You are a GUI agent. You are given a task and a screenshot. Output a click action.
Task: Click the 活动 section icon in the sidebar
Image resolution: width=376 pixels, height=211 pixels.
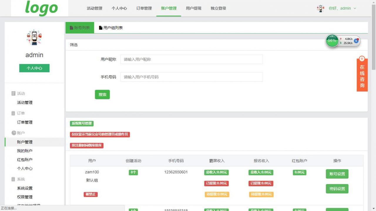pyautogui.click(x=14, y=93)
